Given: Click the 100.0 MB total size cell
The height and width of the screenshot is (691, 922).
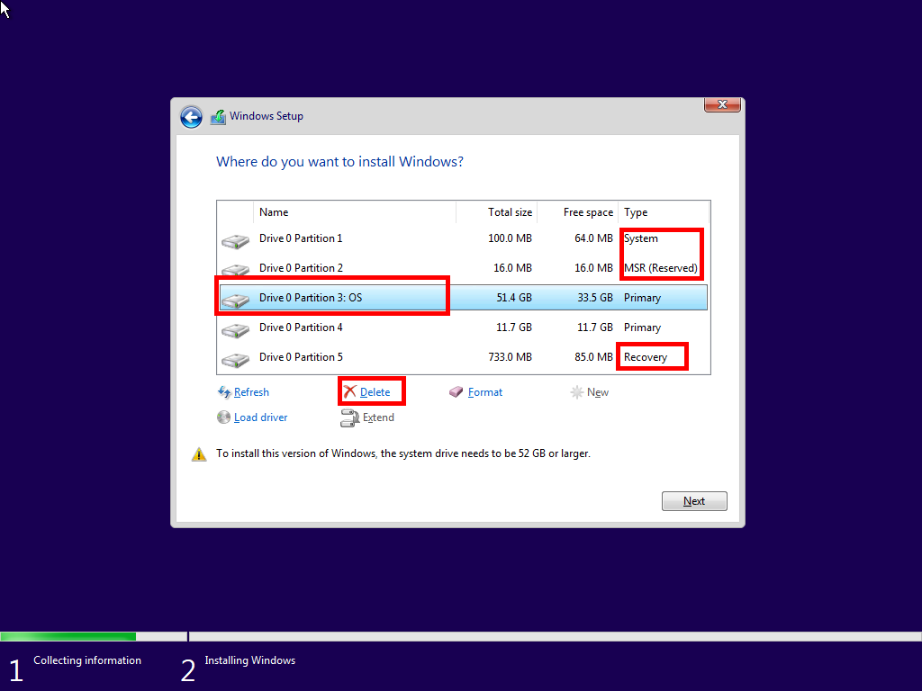Looking at the screenshot, I should pos(510,238).
